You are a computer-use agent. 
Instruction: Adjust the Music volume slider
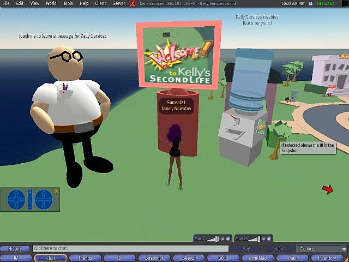click(x=213, y=239)
